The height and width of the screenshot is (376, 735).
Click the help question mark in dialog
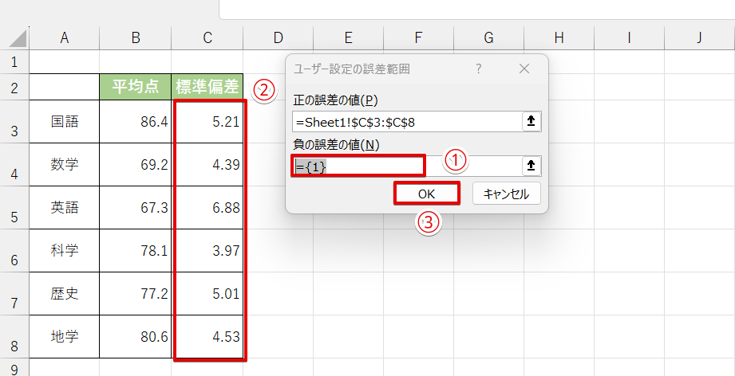point(479,69)
